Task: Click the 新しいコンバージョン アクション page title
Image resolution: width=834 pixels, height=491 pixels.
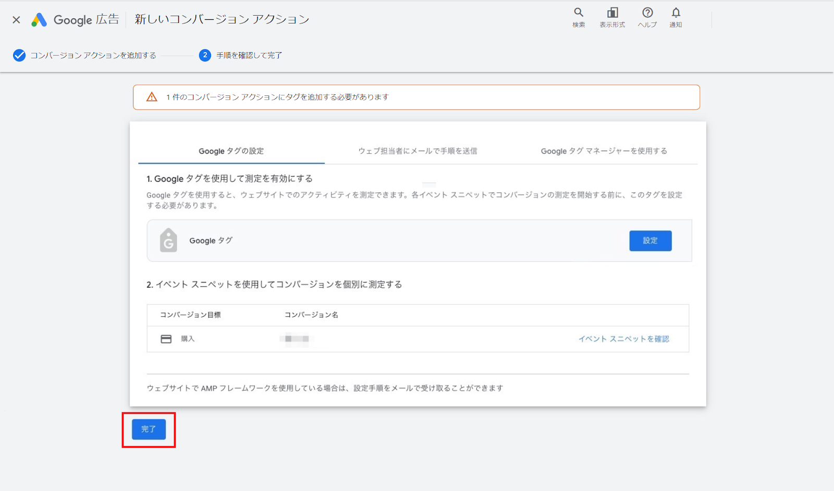Action: point(222,19)
